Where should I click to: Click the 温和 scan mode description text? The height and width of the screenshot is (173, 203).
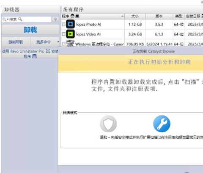(x=151, y=137)
